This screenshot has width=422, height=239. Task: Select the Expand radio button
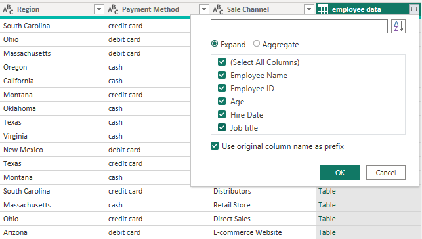coord(215,43)
